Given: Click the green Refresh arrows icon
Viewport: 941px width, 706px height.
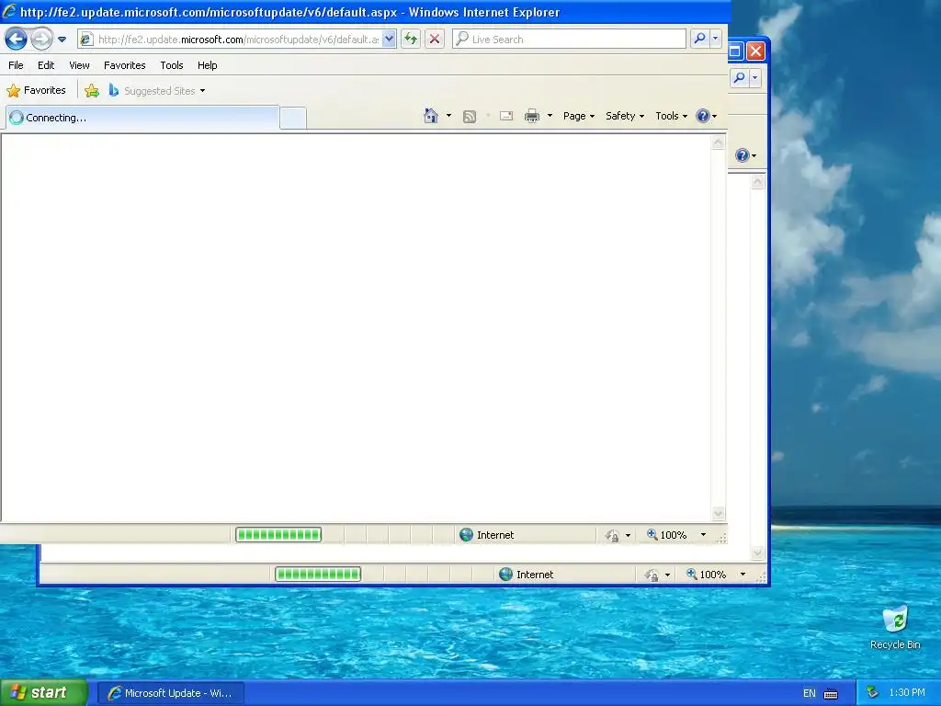Looking at the screenshot, I should tap(411, 40).
